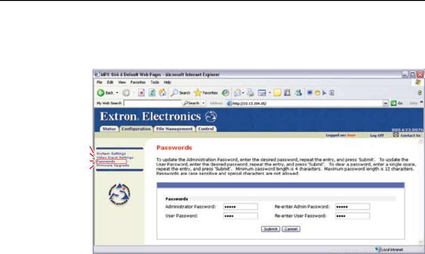Click the browser Forward arrow button
The width and height of the screenshot is (425, 254).
[x=126, y=93]
